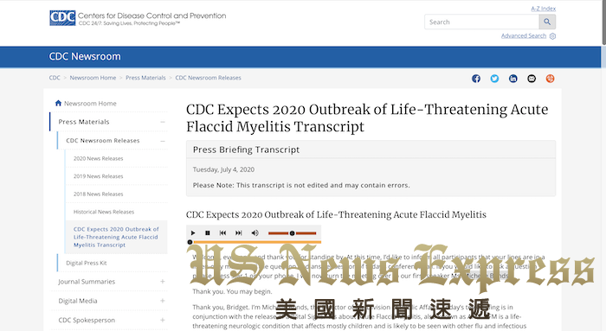Share page on LinkedIn
Screen dimensions: 606x331
[513, 79]
